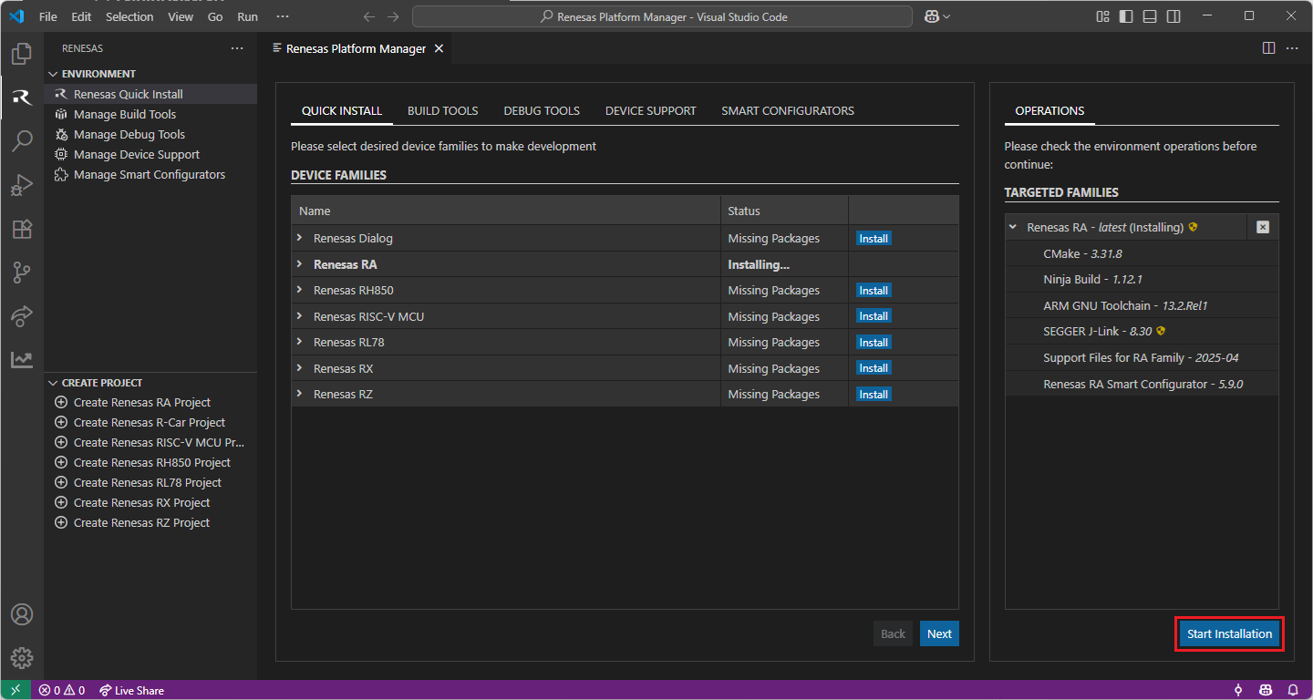Image resolution: width=1313 pixels, height=700 pixels.
Task: Open the Manage gear icon
Action: click(22, 657)
